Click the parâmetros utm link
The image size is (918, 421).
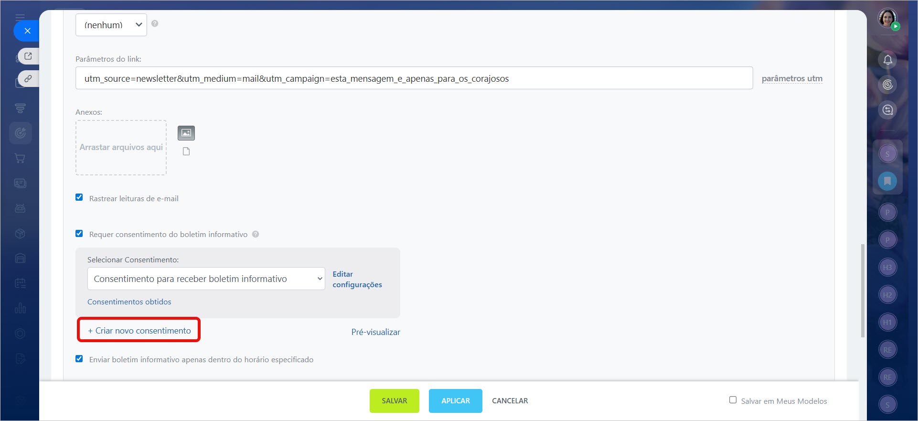pyautogui.click(x=791, y=78)
